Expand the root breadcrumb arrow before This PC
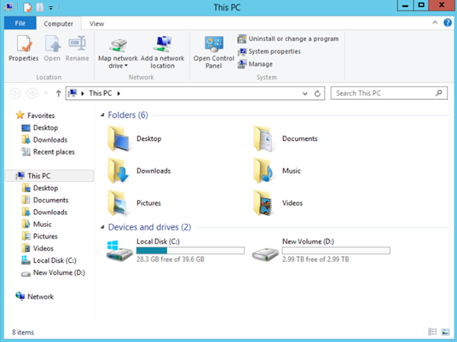Viewport: 457px width, 342px height. tap(83, 94)
